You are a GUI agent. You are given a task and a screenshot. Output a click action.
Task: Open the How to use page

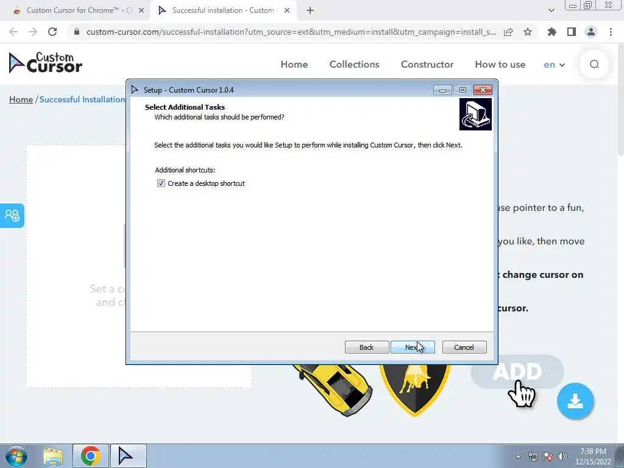point(500,65)
